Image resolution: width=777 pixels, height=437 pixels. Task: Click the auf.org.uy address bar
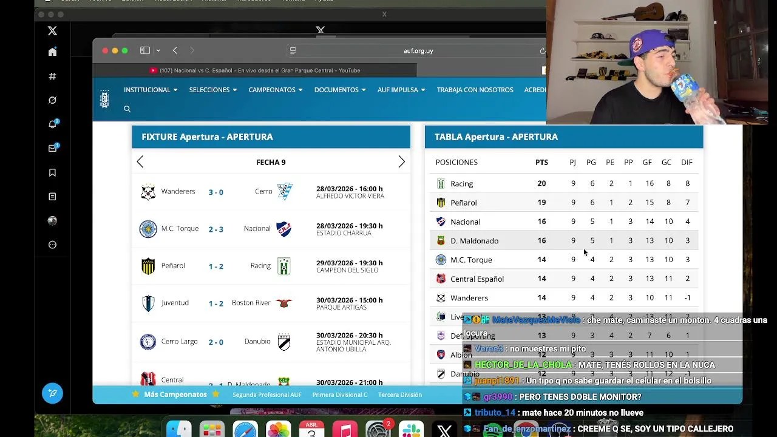click(418, 51)
